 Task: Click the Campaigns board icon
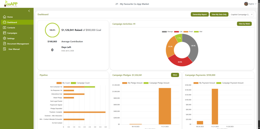5,33
